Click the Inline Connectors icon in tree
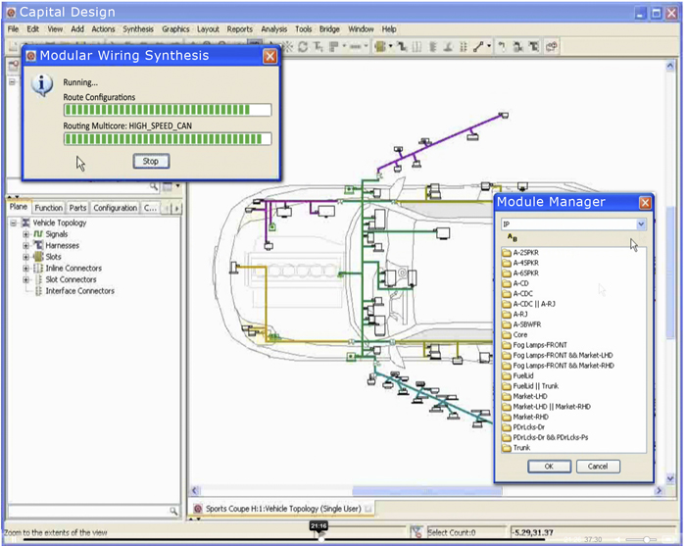686x546 pixels. 38,269
